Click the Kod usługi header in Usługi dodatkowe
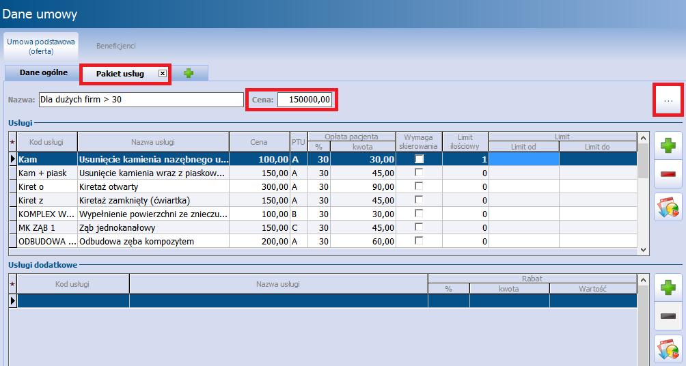Screen dimensions: 686x366 (72, 284)
